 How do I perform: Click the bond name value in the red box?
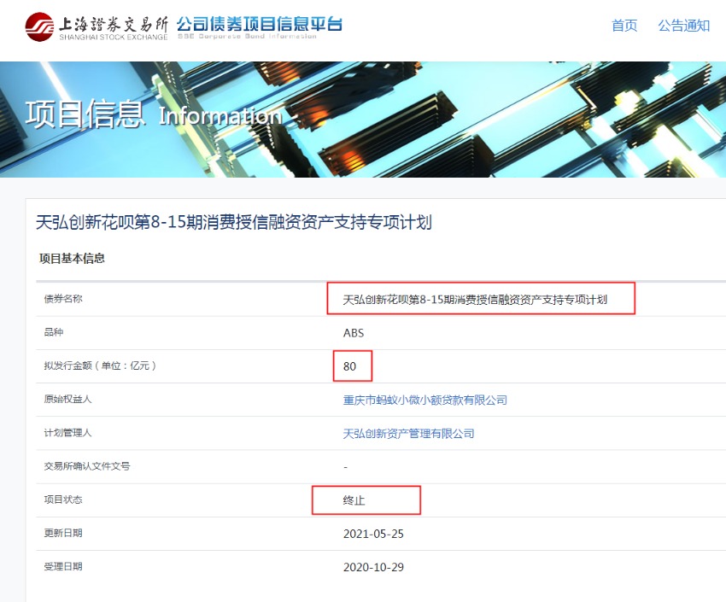point(475,300)
